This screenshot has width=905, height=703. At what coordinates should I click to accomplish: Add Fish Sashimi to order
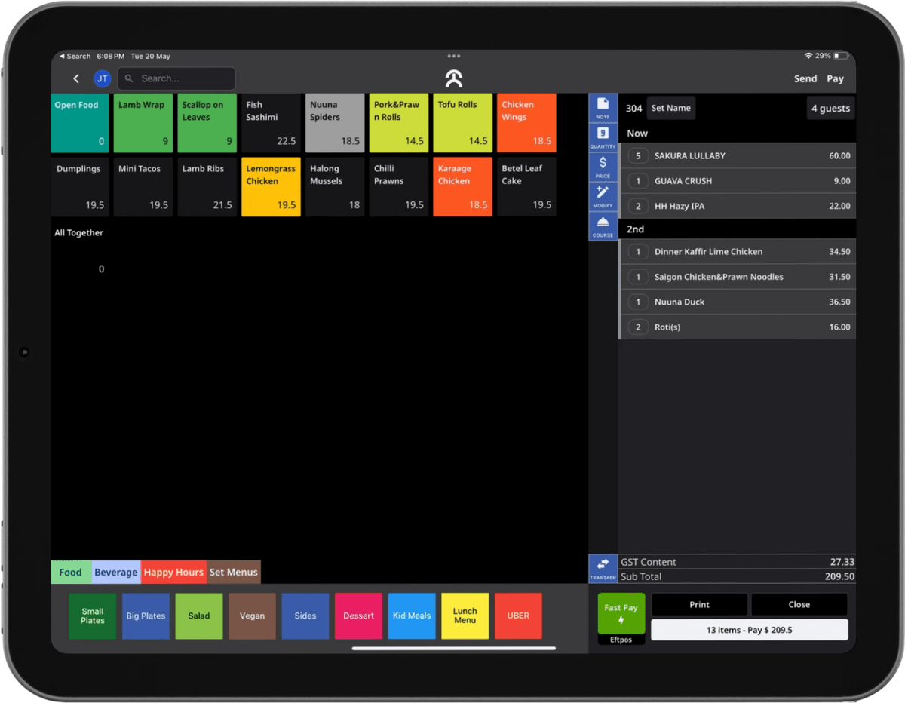point(271,123)
